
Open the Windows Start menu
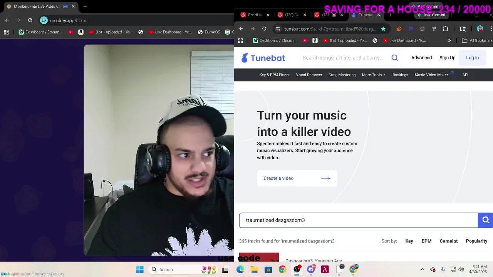click(x=140, y=269)
